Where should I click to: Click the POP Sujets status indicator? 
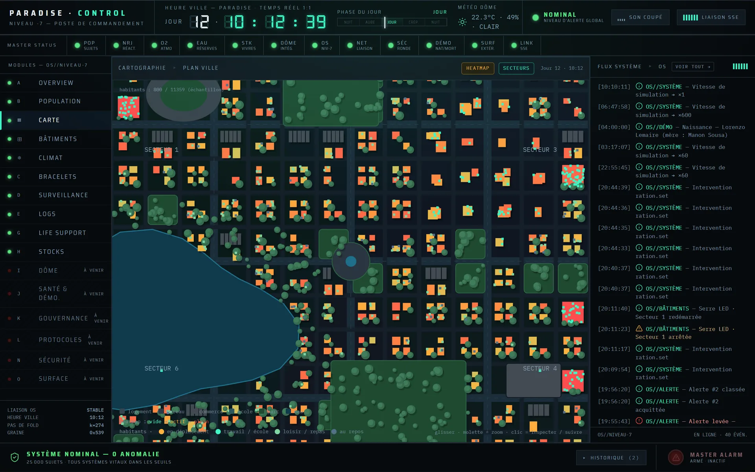tap(86, 45)
